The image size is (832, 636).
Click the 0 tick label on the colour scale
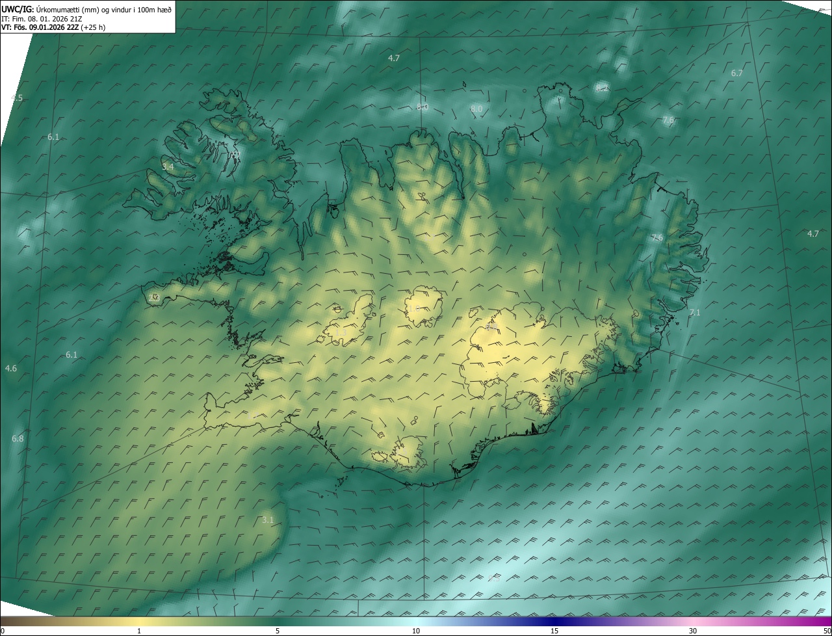point(3,631)
